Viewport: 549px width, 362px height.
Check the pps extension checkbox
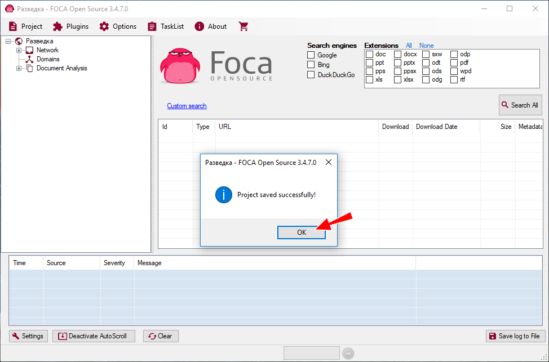tap(369, 71)
